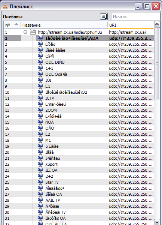Select the stream icon in row 17

coord(40,134)
